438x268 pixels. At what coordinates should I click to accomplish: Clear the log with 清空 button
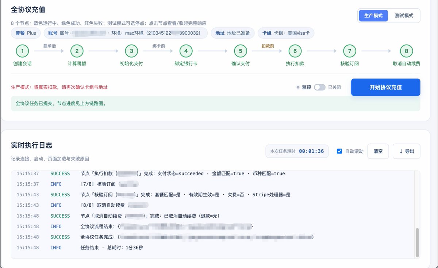coord(378,151)
